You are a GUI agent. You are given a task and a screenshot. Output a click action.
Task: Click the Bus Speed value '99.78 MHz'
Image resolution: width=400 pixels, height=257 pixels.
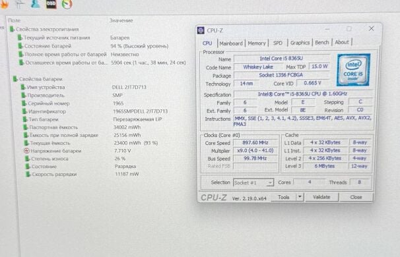pyautogui.click(x=255, y=158)
